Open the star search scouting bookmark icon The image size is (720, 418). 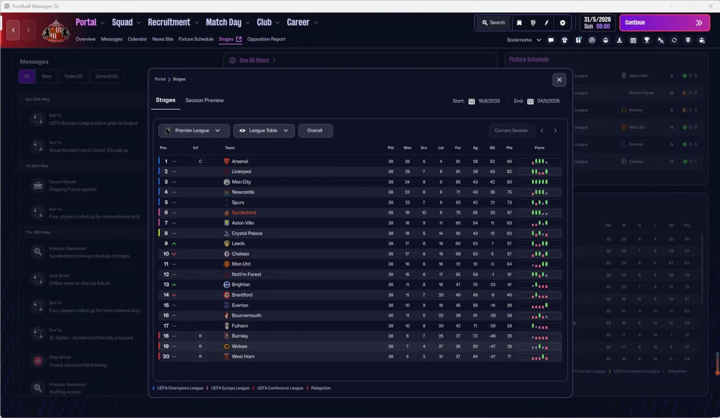tap(660, 40)
